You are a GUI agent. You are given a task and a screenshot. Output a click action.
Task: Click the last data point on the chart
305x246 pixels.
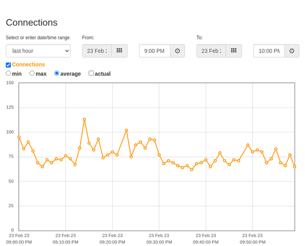tap(295, 167)
